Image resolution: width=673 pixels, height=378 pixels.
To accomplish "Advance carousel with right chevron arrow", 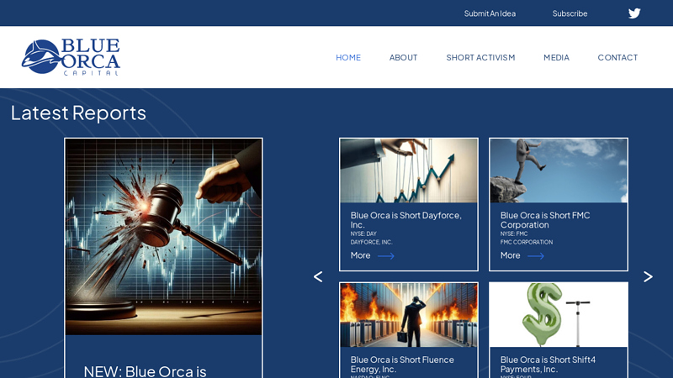I will click(648, 277).
